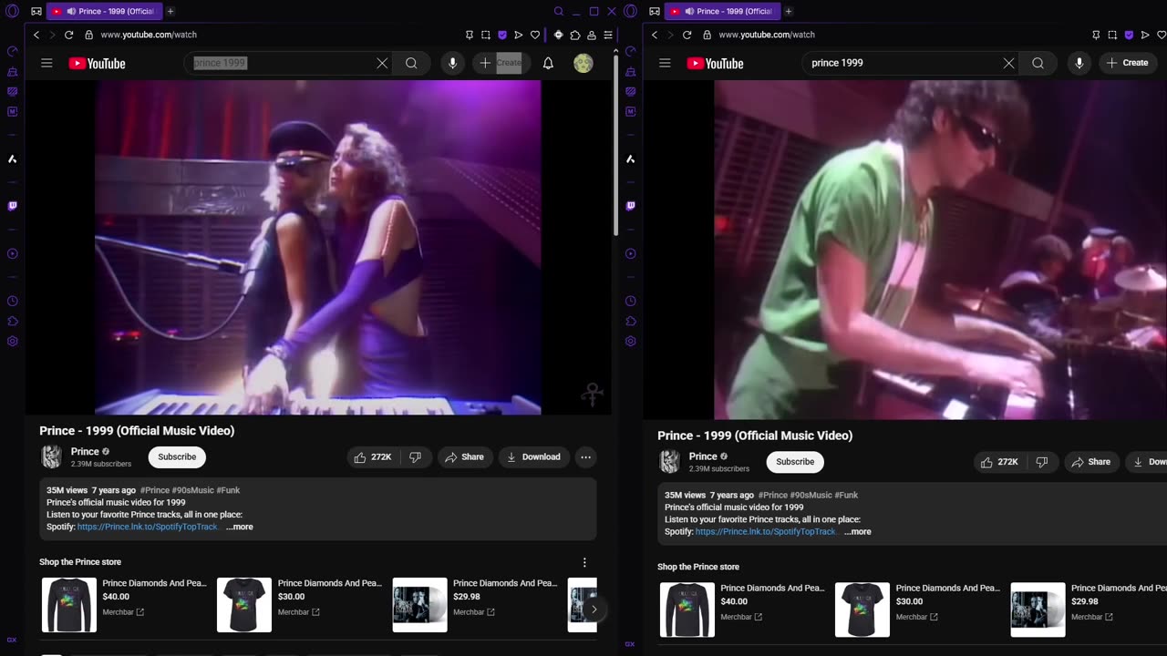The width and height of the screenshot is (1167, 656).
Task: Clear the search query in left window
Action: pyautogui.click(x=382, y=63)
